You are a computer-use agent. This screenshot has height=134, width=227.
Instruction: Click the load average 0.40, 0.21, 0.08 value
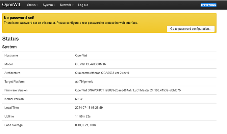tap(85, 125)
